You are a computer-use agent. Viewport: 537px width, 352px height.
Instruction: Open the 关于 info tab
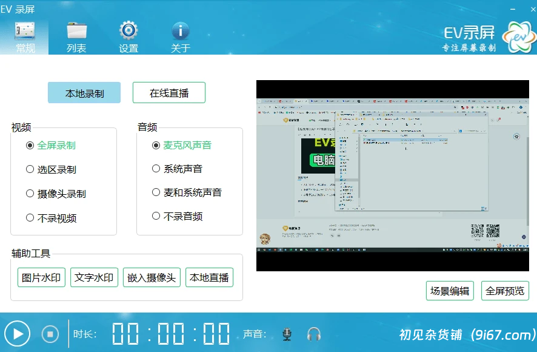(x=181, y=37)
